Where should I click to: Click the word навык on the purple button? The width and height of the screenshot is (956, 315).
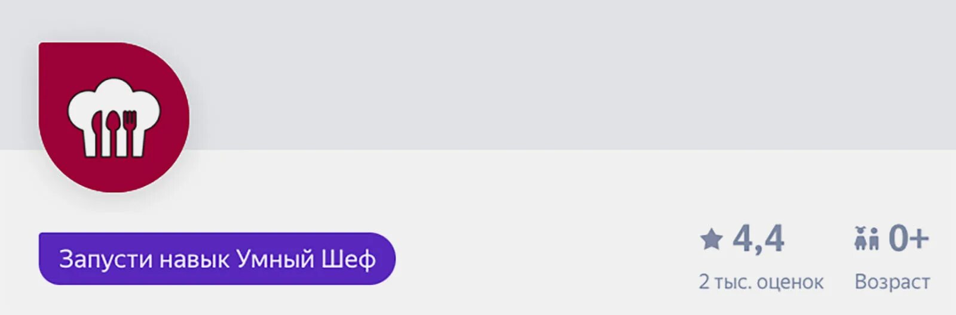pos(194,260)
